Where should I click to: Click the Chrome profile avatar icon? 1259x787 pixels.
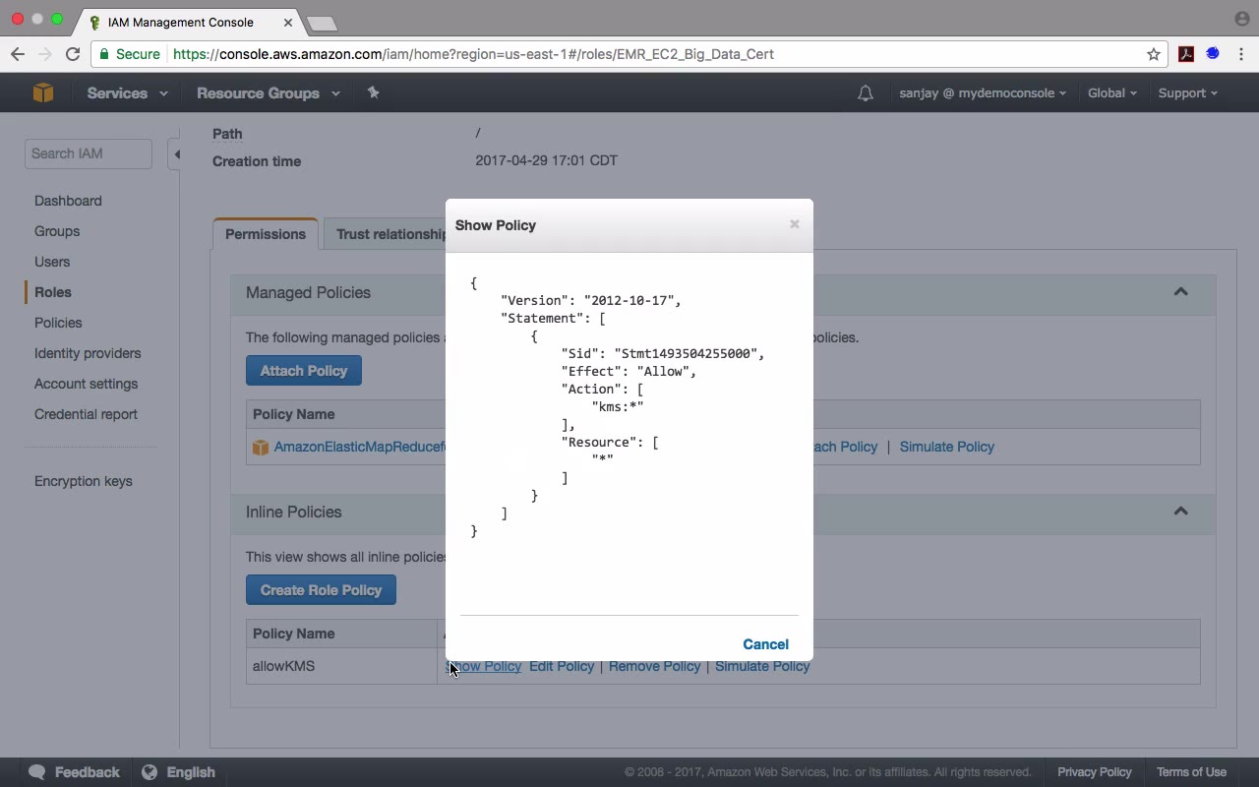pos(1241,19)
